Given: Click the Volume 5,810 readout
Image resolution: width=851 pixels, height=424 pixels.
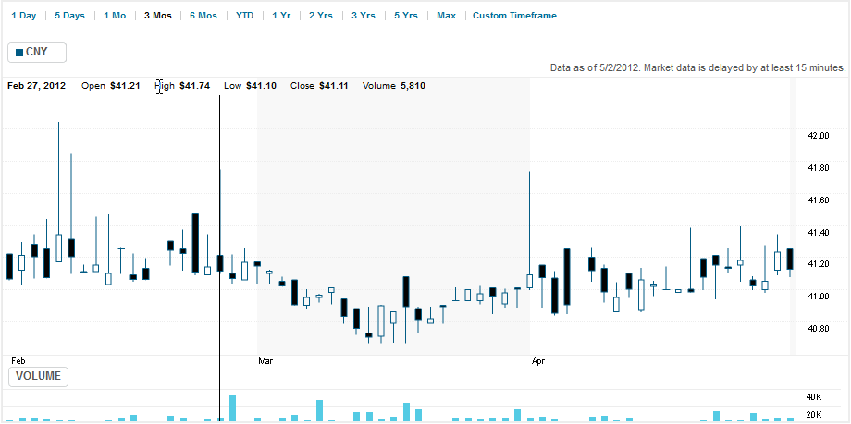Looking at the screenshot, I should (394, 86).
